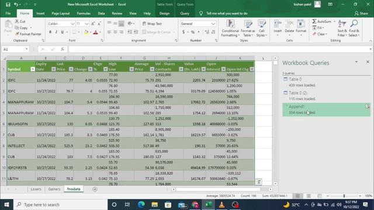Align text right
The image size is (374, 210).
click(x=121, y=32)
